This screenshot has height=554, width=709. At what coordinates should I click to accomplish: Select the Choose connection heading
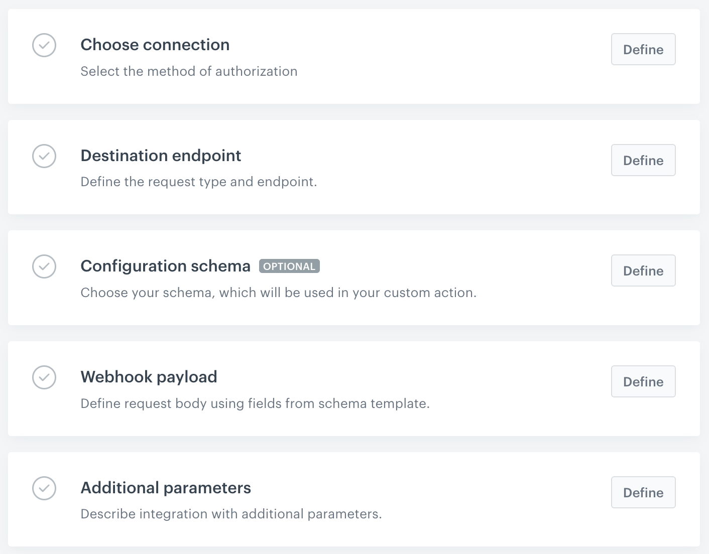155,45
